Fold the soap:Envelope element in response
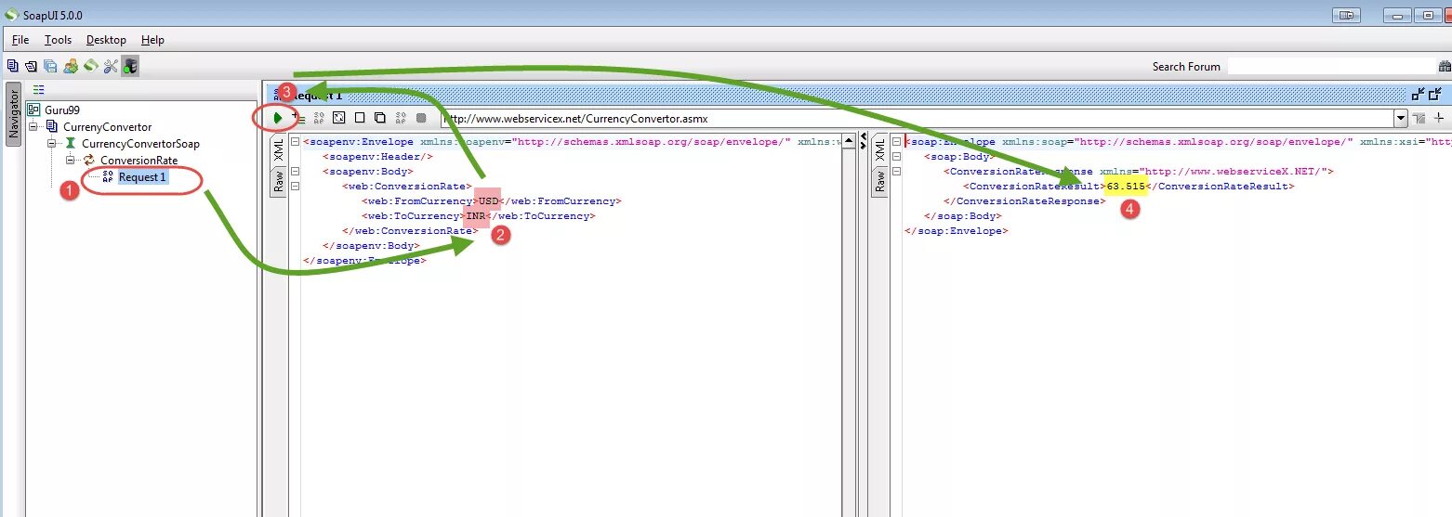Screen dimensions: 1452x517 point(896,142)
